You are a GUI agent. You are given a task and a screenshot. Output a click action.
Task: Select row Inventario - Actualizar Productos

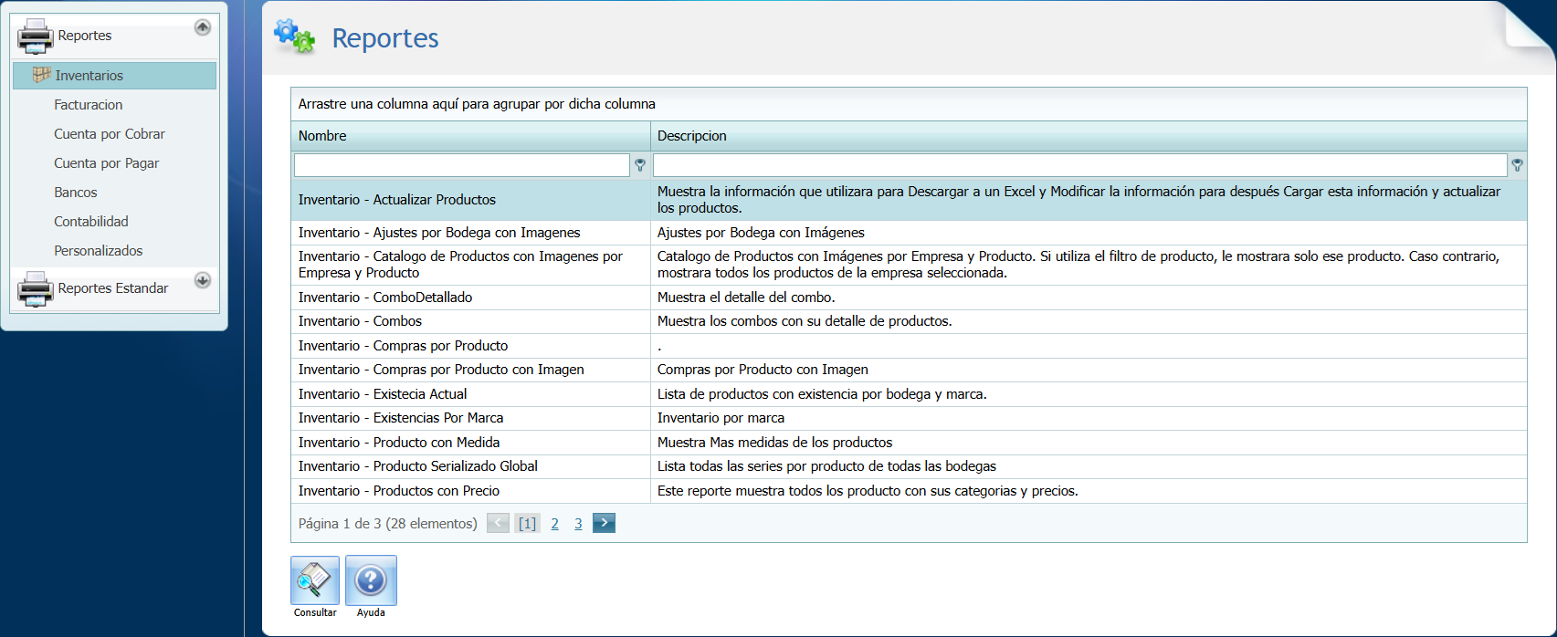point(909,200)
